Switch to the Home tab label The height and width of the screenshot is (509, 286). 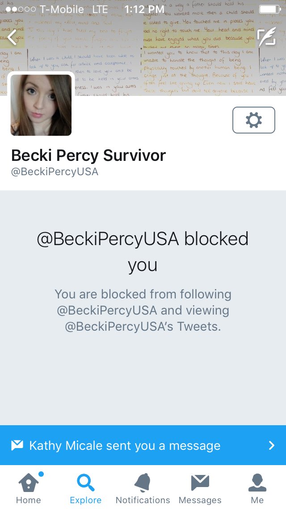pyautogui.click(x=29, y=500)
